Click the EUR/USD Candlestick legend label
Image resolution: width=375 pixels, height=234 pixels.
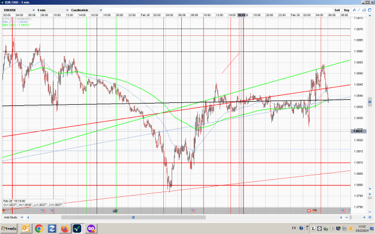click(17, 19)
